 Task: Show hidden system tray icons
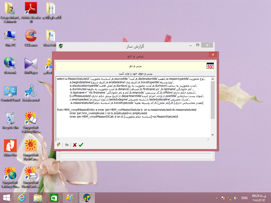tap(216, 198)
